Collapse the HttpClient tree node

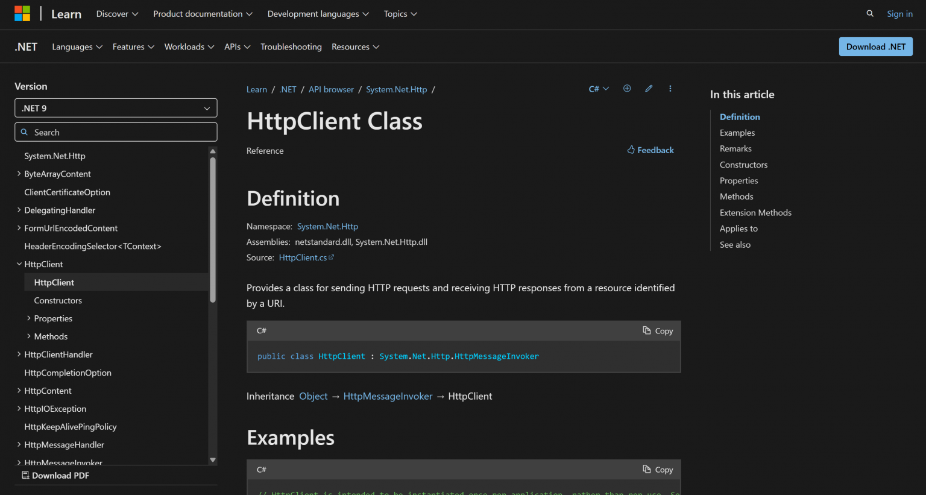click(x=19, y=264)
